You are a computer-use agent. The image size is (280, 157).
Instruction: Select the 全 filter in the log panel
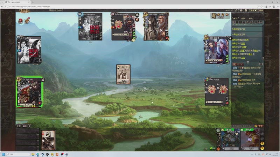(234, 22)
